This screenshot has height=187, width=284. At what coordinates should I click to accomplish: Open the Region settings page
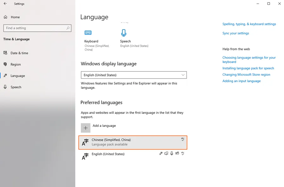coord(15,64)
